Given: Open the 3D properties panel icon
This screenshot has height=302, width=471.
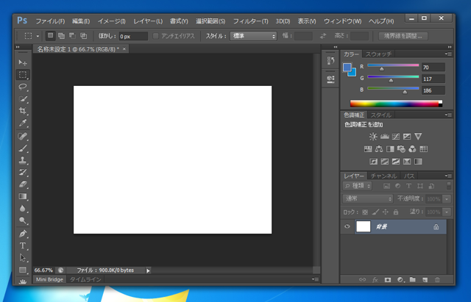Looking at the screenshot, I should 330,79.
